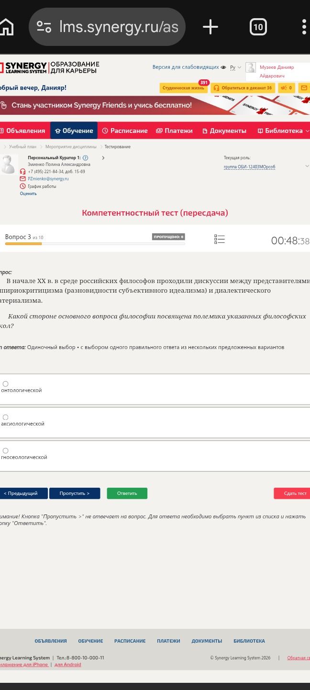Image resolution: width=310 pixels, height=690 pixels.
Task: Click the Сдать тест button
Action: [x=292, y=493]
